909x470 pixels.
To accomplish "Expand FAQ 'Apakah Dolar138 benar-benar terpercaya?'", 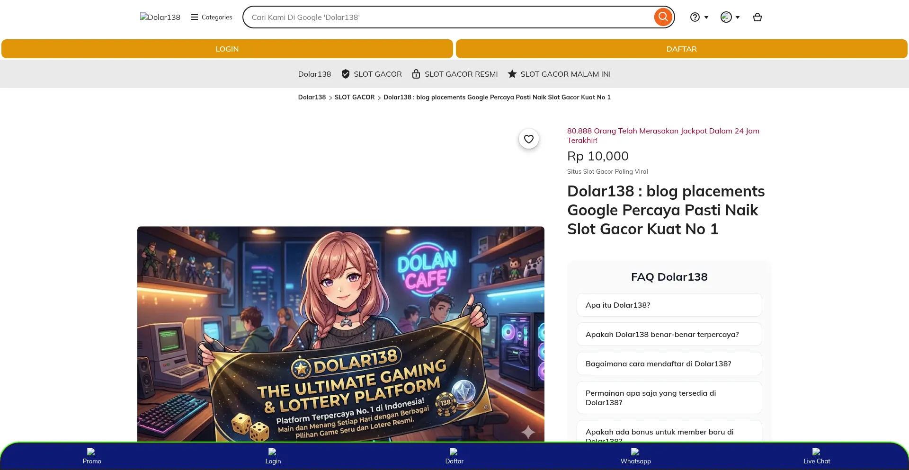I will [x=669, y=334].
